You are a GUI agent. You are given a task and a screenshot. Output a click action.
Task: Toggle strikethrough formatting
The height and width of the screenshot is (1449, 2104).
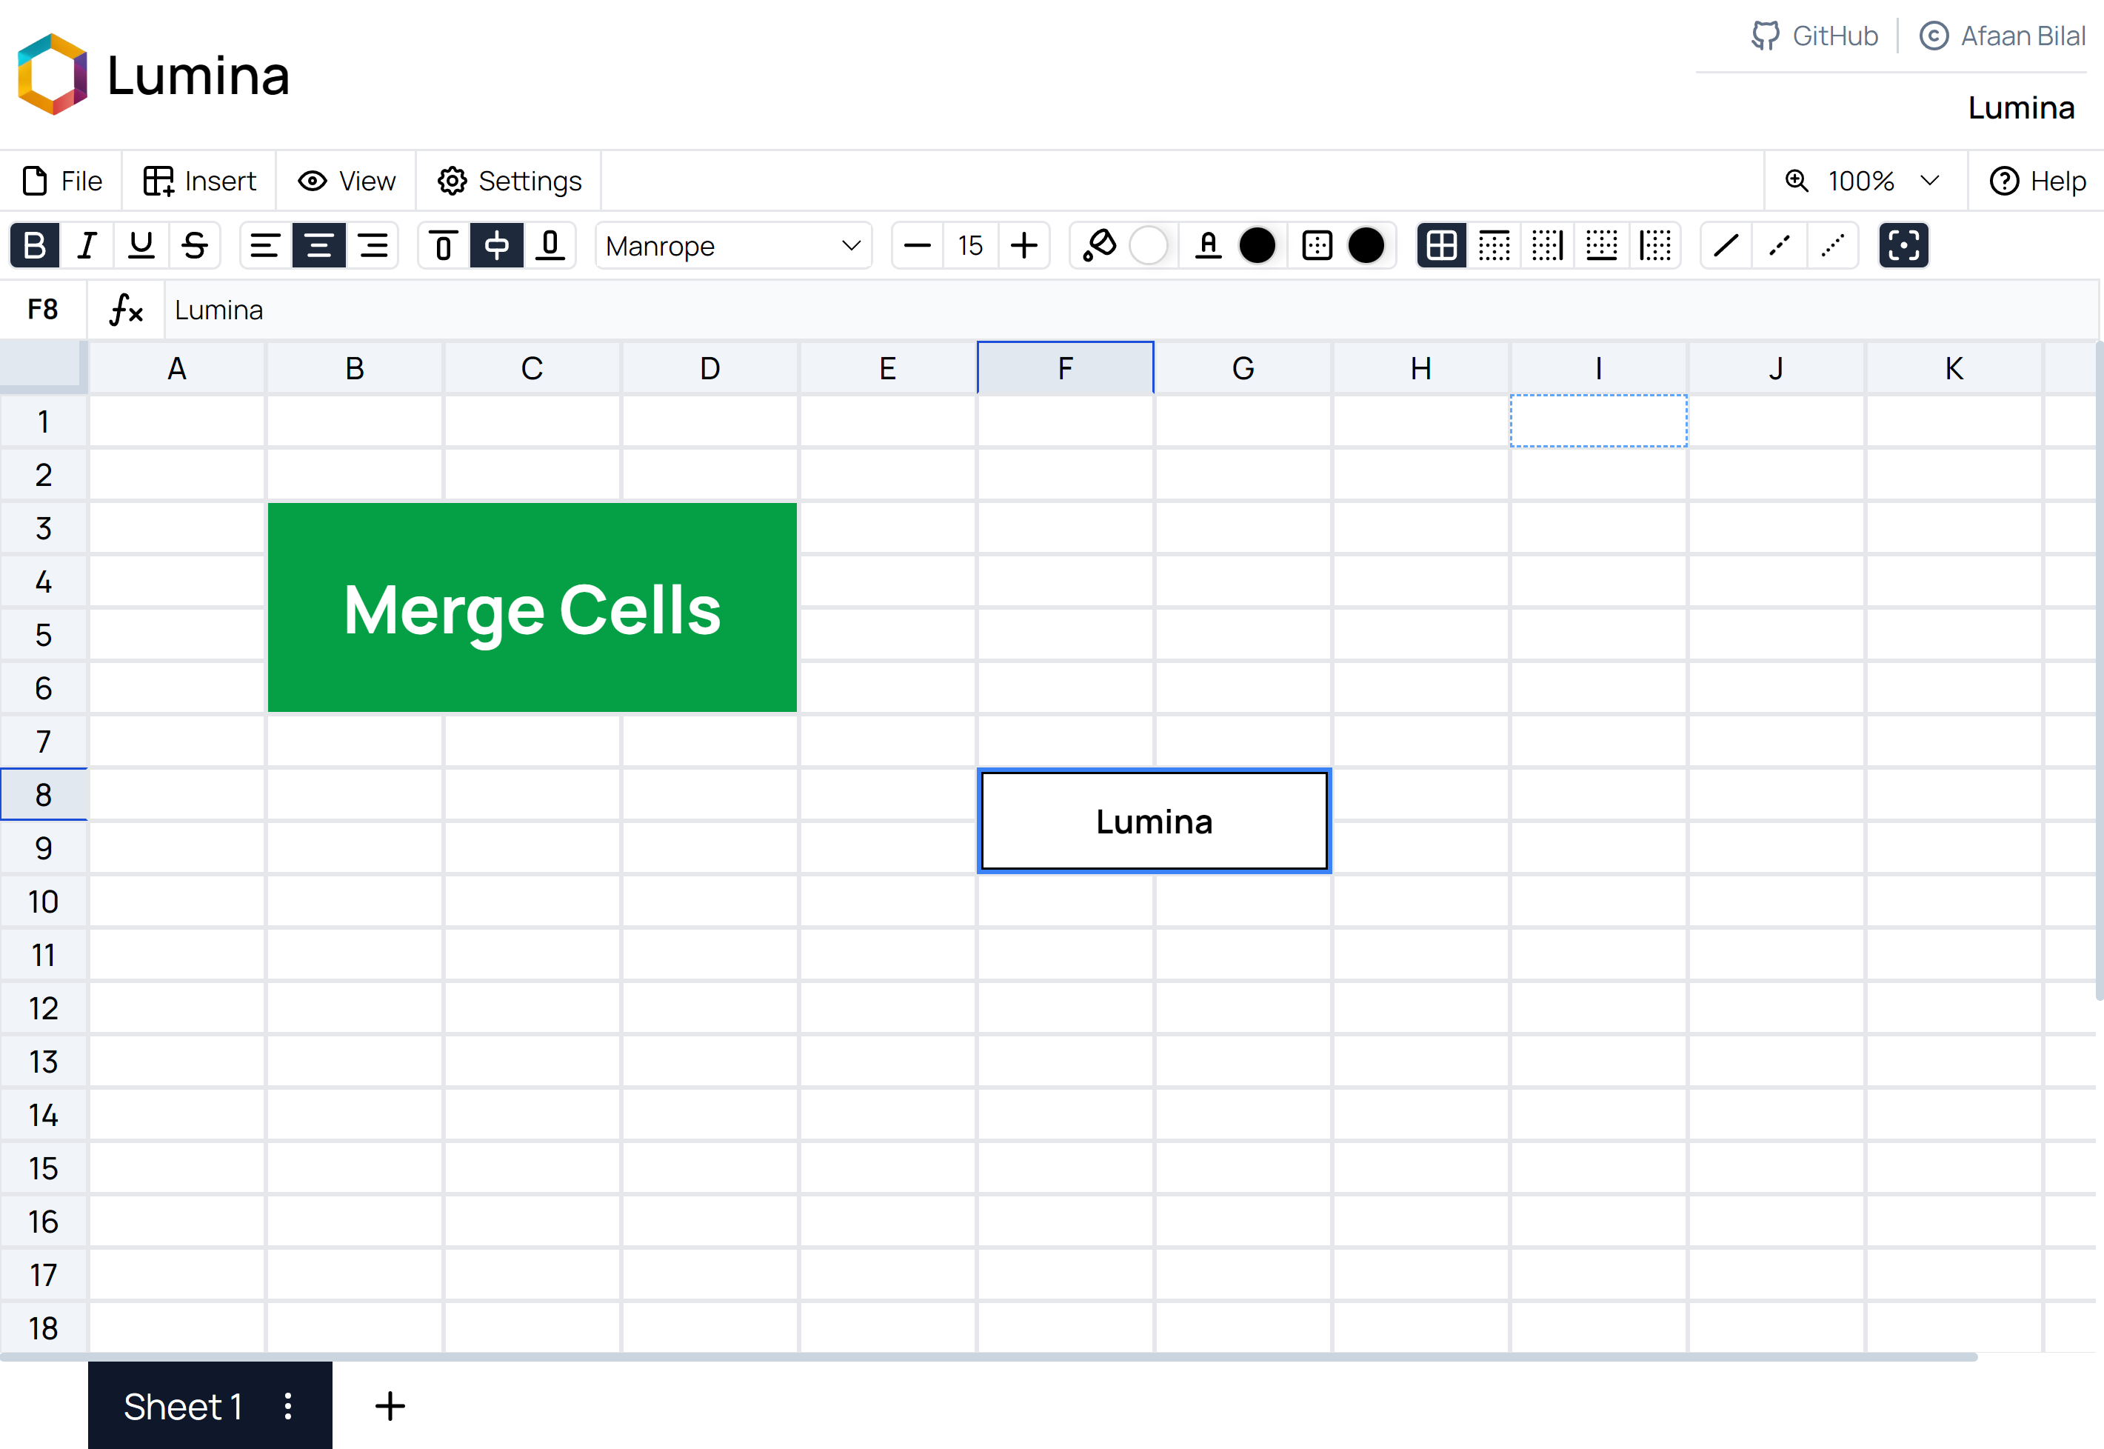[194, 245]
